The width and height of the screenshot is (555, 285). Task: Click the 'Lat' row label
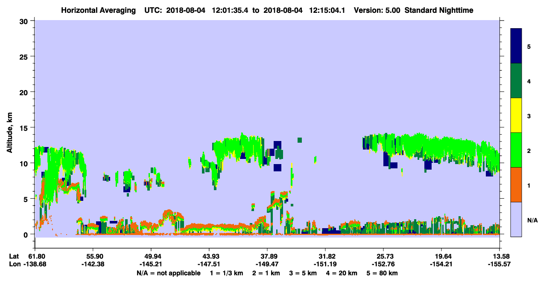[x=14, y=256]
